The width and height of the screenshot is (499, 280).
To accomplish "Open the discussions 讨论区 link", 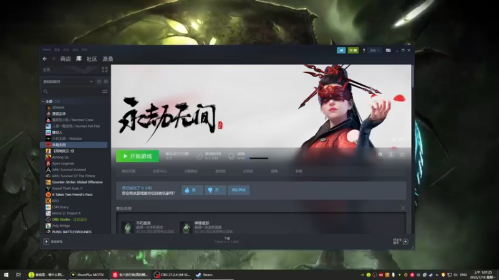I will coord(248,171).
